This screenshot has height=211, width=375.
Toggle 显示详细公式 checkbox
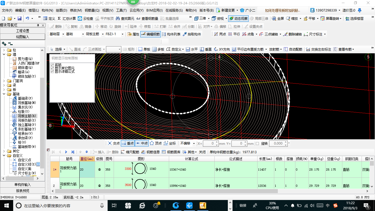pyautogui.click(x=52, y=71)
